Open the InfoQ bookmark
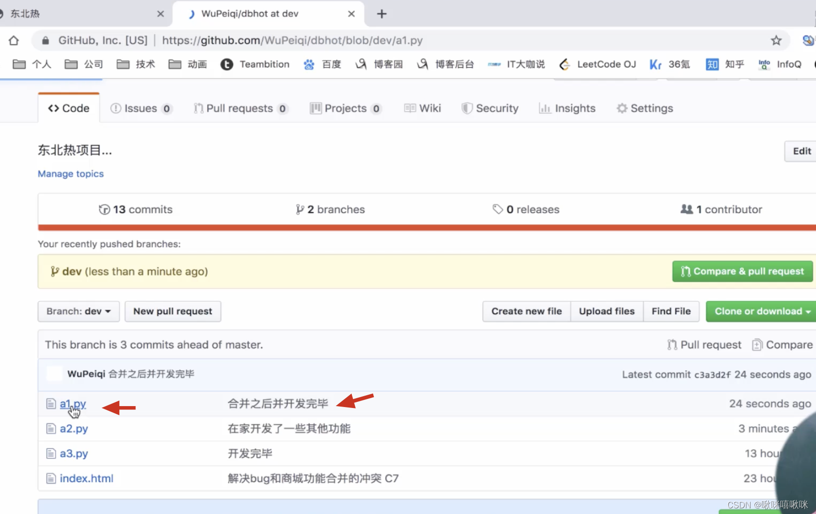Viewport: 816px width, 514px height. point(780,64)
